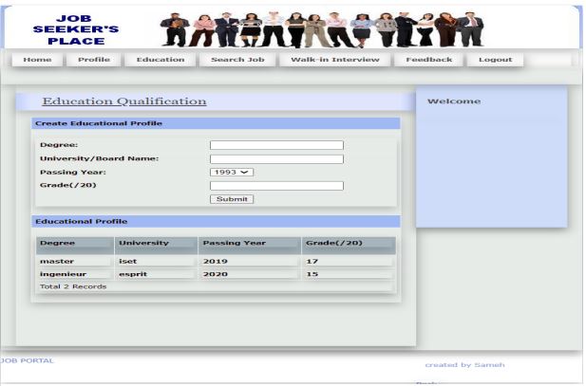Open the Feedback menu item

point(428,60)
